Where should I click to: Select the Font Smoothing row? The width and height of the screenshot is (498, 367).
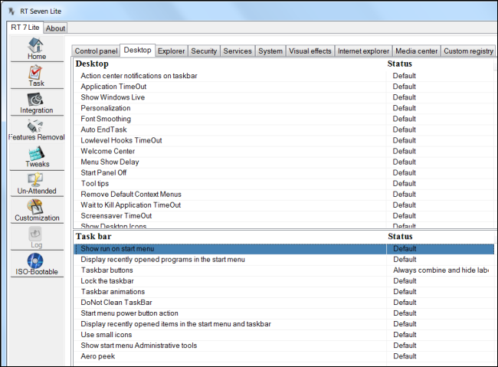click(x=283, y=119)
